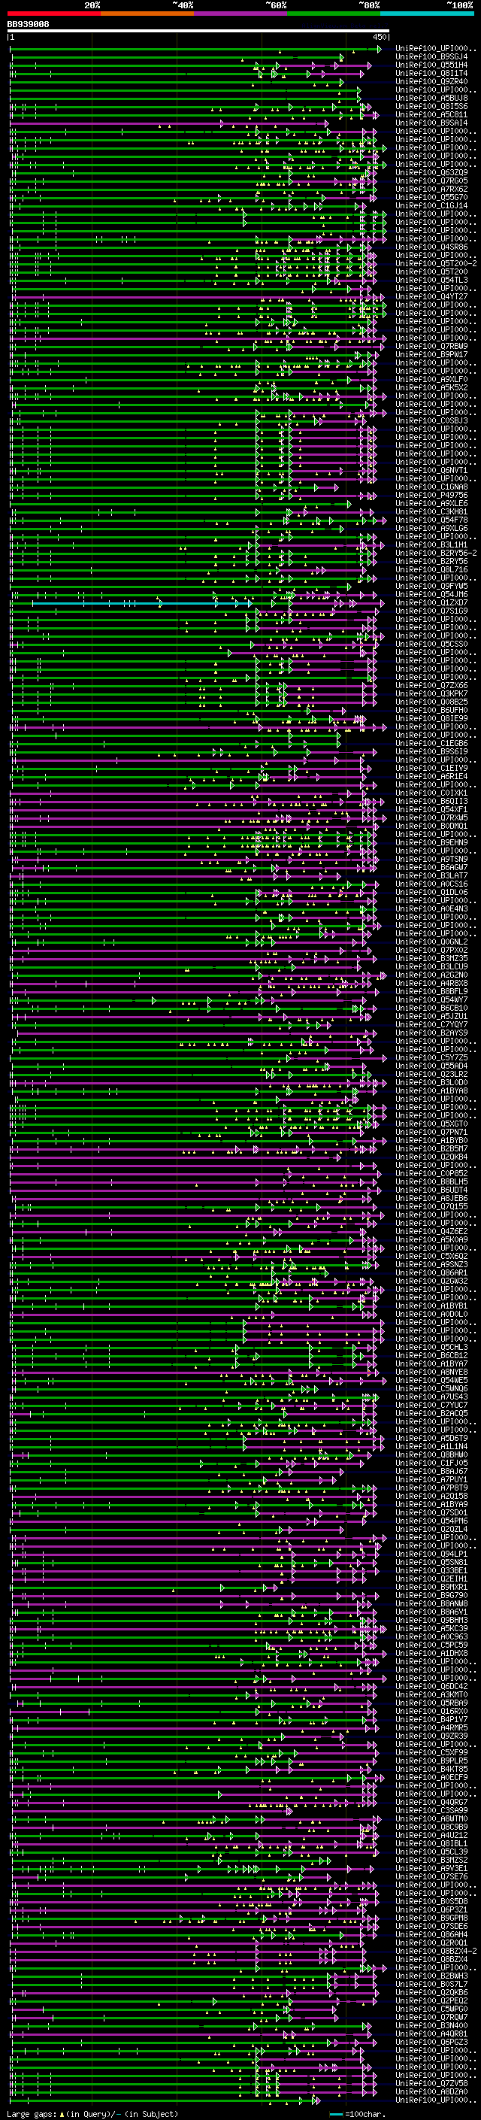Screen dimensions: 481x2120
Task: Select the UniRef100_Q5T200-2 label
Action: [x=437, y=264]
